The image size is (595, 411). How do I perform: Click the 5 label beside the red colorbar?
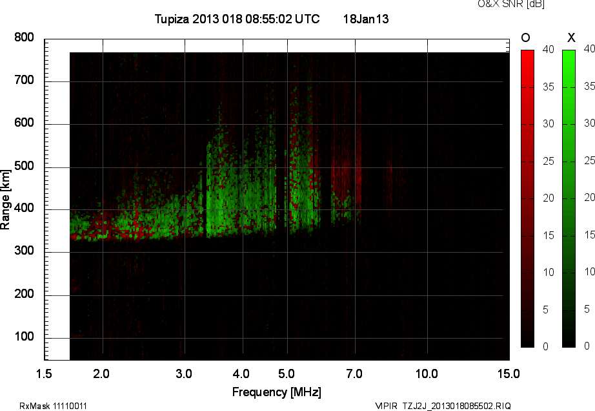(x=546, y=310)
